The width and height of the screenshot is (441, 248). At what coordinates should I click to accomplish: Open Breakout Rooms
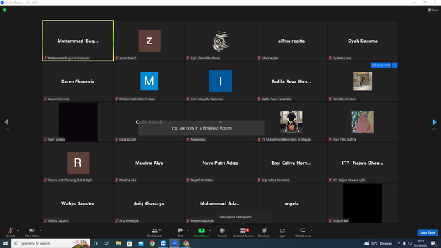(243, 232)
